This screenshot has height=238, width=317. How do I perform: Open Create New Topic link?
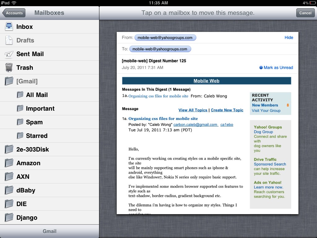tap(227, 110)
